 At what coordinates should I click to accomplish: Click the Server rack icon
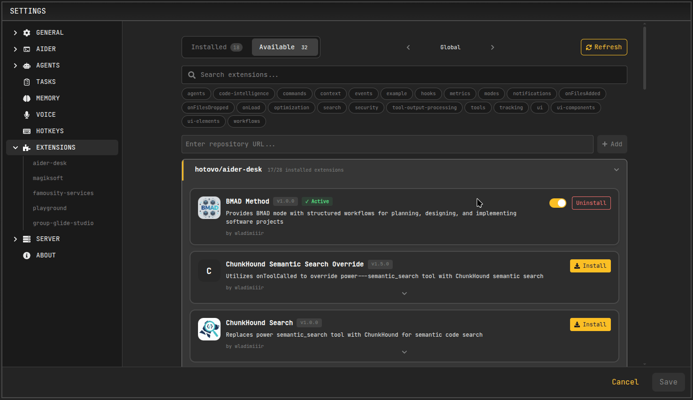click(27, 239)
